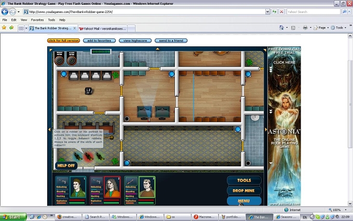
Task: Open the Print button dropdown arrow
Action: (x=310, y=28)
